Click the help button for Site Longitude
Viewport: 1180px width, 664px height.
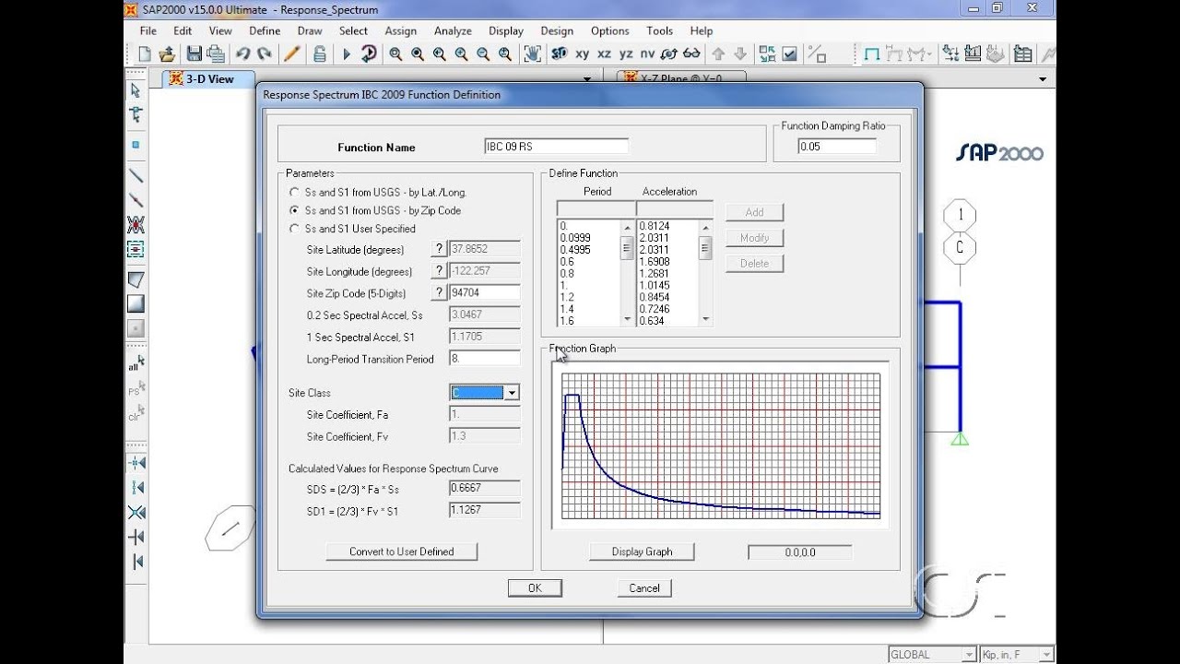440,271
